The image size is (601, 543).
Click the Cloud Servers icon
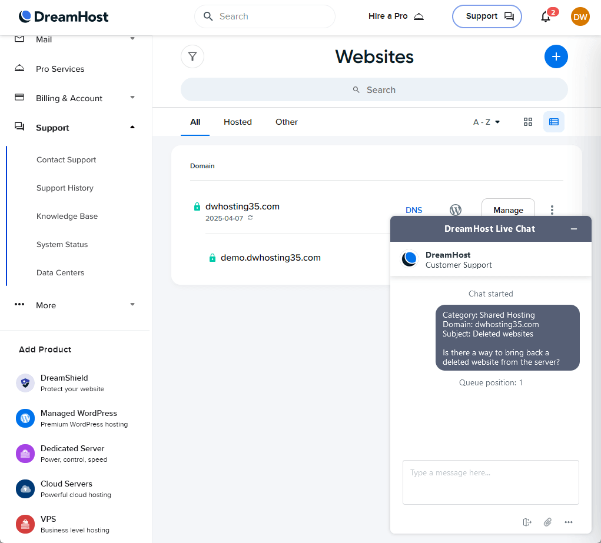(x=25, y=489)
